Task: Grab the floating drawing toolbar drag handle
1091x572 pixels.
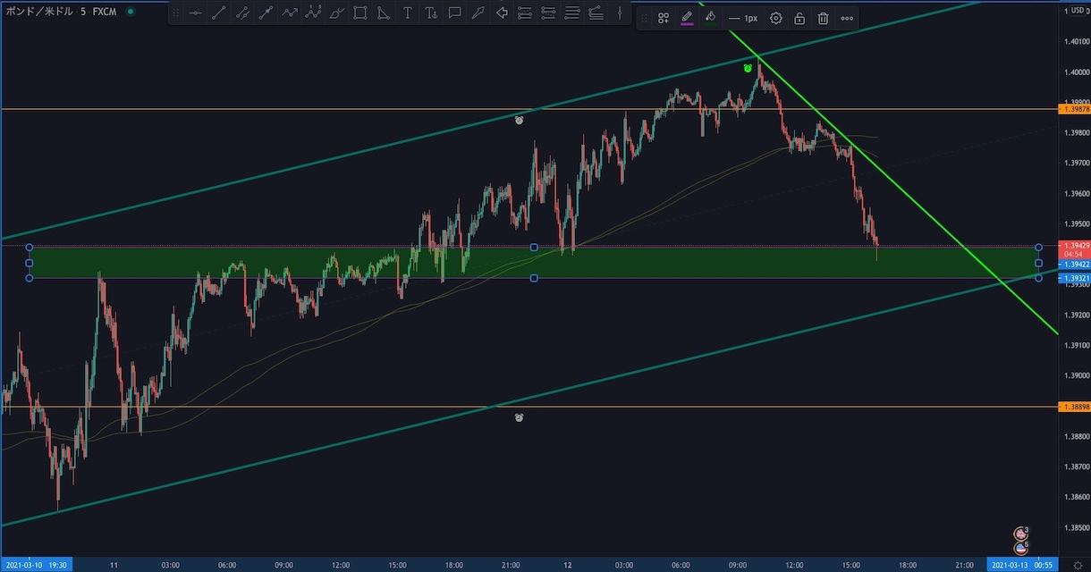Action: [645, 18]
